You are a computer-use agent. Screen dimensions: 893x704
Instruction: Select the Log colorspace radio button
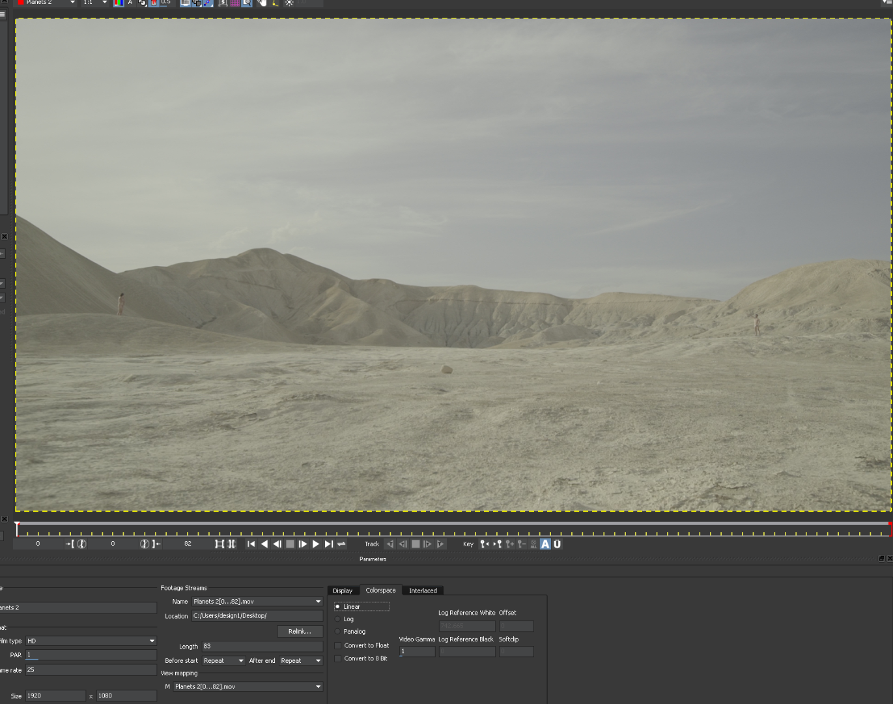pyautogui.click(x=337, y=619)
